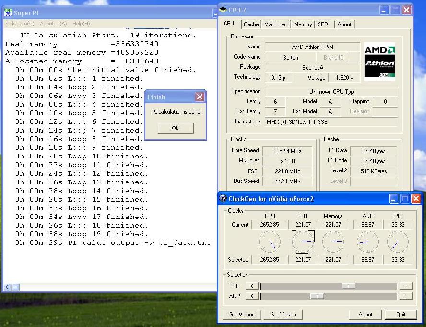Decrease AGP with the left arrow
This screenshot has height=327, width=426.
(252, 296)
